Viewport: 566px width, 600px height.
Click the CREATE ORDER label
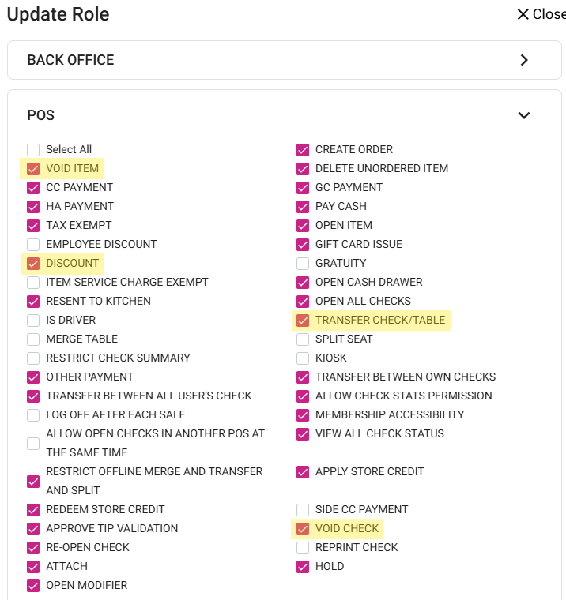pos(353,149)
